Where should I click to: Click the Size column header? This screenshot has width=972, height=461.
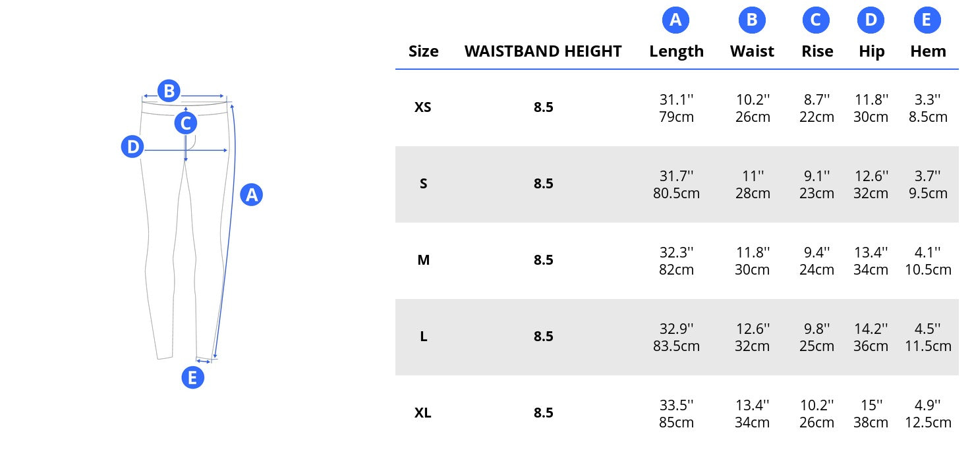[x=423, y=51]
